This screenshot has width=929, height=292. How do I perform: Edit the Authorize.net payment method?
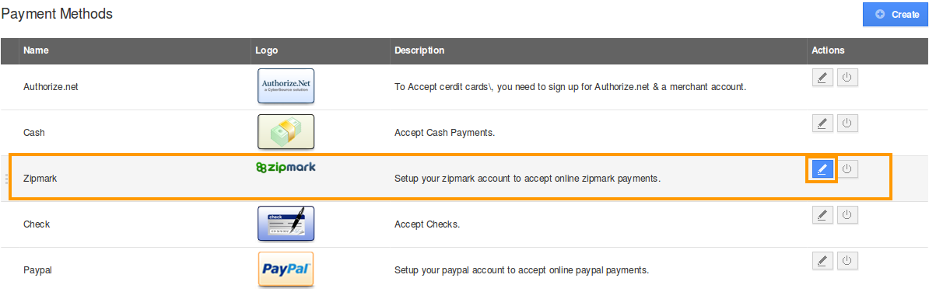pos(822,78)
